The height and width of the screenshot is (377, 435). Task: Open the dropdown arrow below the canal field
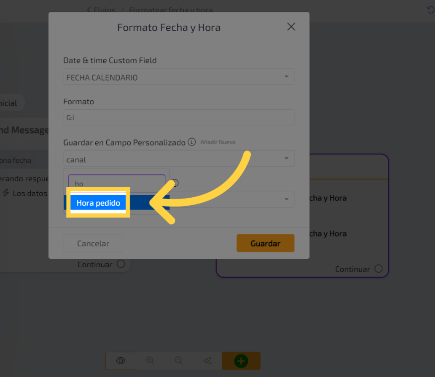click(287, 199)
